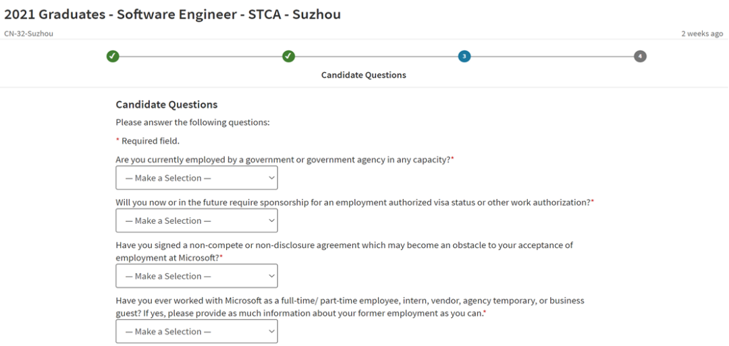Click the worked with Microsoft question label

tap(350, 301)
